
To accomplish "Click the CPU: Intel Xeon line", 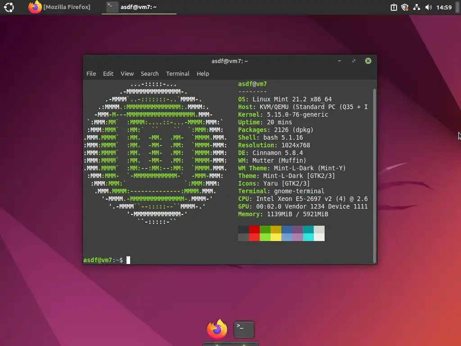I will [303, 199].
